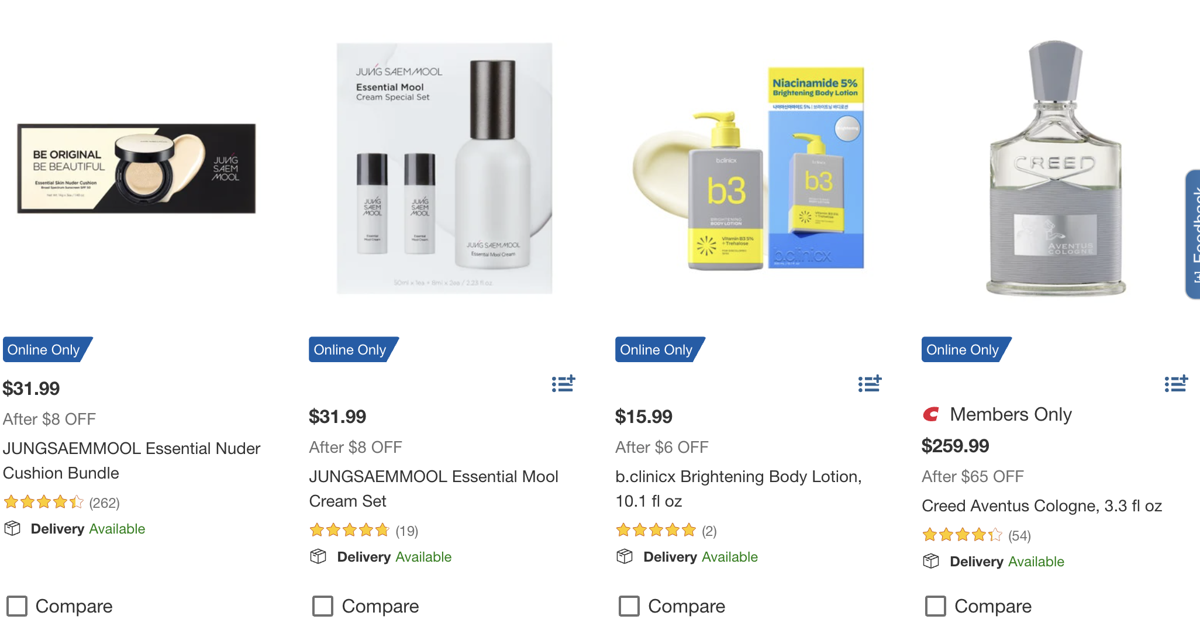Check Compare for JUNGSAEMMOOL Nuder Cushion Bundle

tap(17, 606)
